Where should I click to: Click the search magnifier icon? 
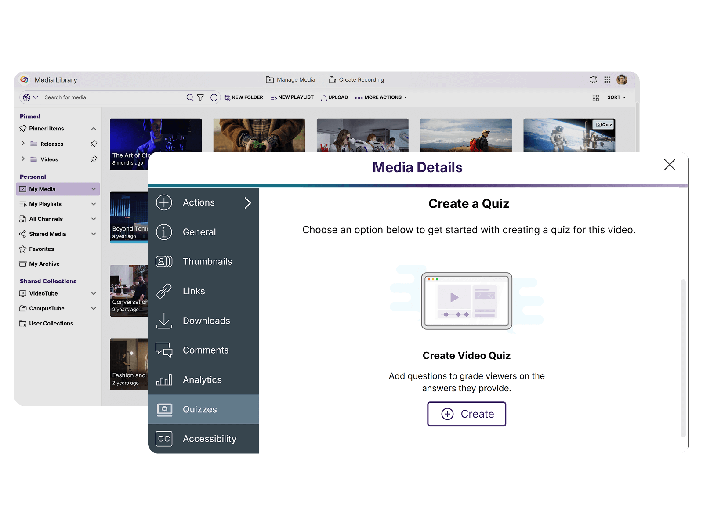[x=190, y=97]
